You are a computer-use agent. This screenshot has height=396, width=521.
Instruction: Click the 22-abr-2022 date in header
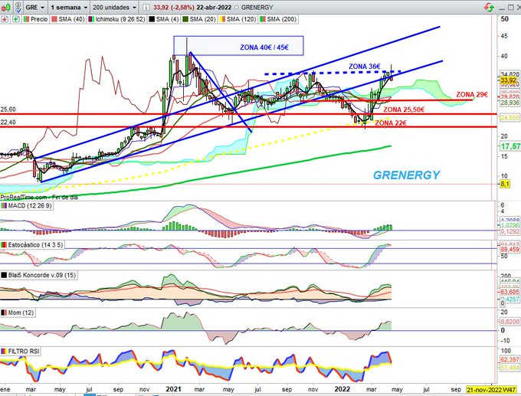(214, 8)
